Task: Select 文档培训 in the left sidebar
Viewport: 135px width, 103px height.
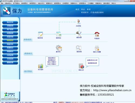Action: [10, 59]
